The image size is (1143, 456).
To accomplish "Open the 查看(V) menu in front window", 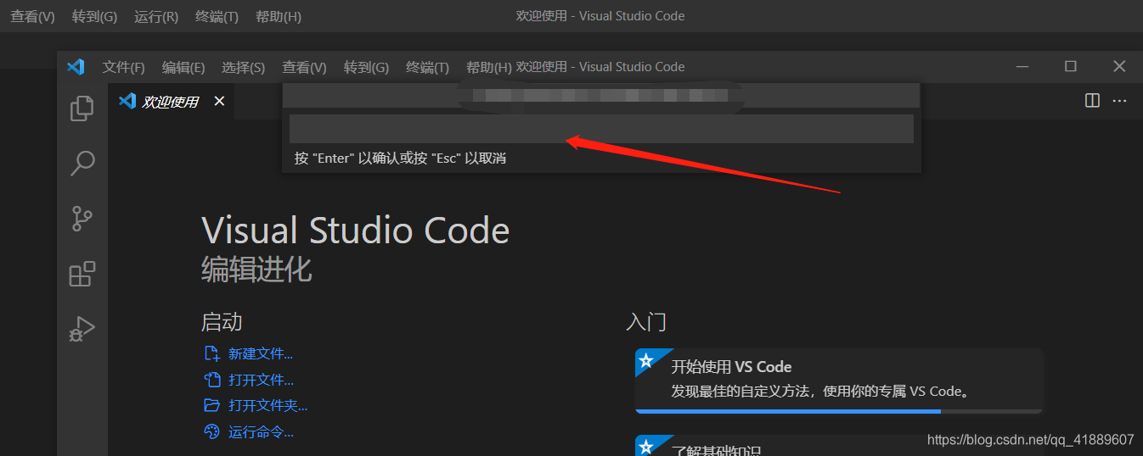I will (x=304, y=67).
